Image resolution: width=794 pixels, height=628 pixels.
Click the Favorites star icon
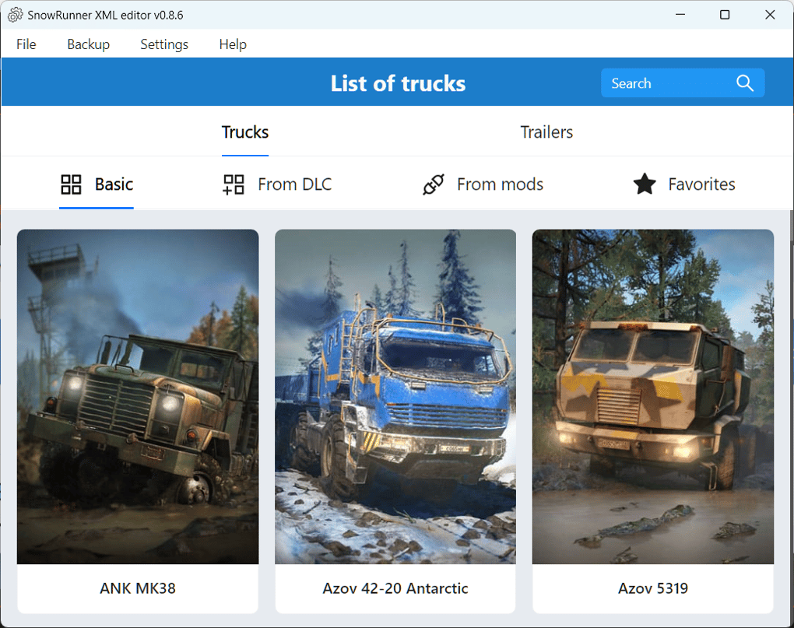click(x=644, y=184)
